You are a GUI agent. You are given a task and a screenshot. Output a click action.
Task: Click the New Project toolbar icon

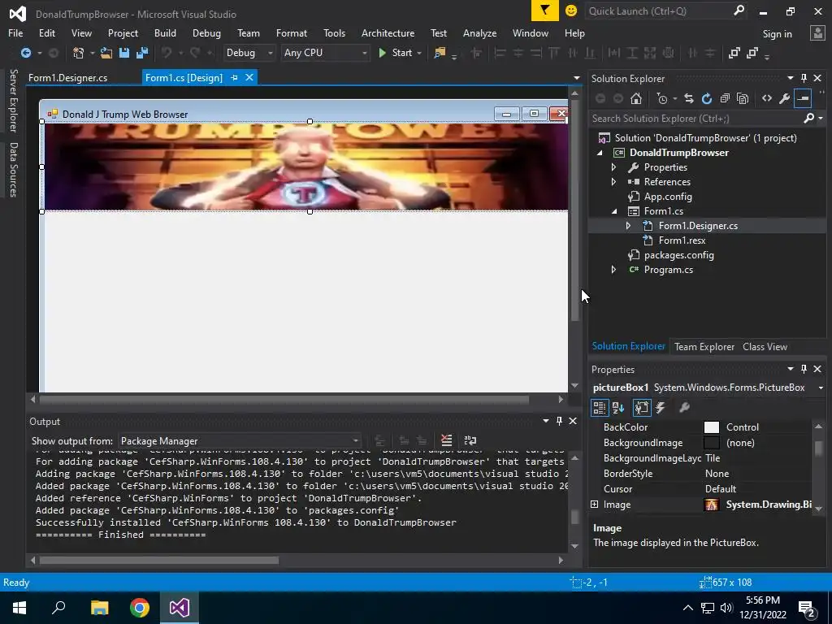coord(79,53)
